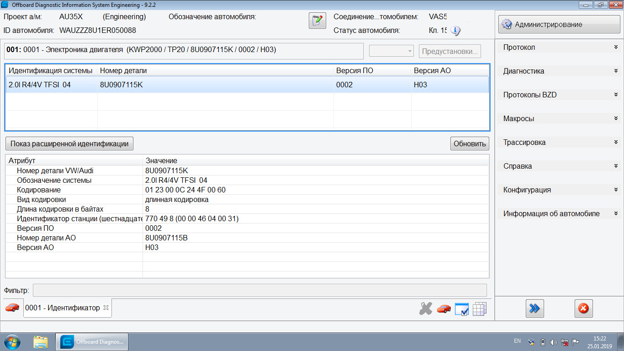Select the Идентификатор станции attribute row
The image size is (624, 351).
point(247,218)
